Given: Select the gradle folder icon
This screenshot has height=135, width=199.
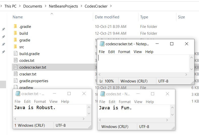Looking at the screenshot, I should tap(15, 40).
